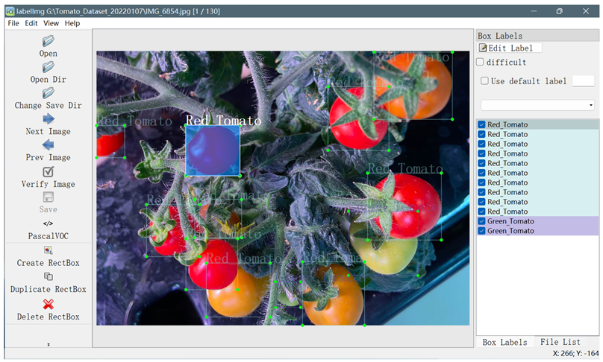Image resolution: width=603 pixels, height=362 pixels.
Task: Click the Open Dir folder icon
Action: 49,67
